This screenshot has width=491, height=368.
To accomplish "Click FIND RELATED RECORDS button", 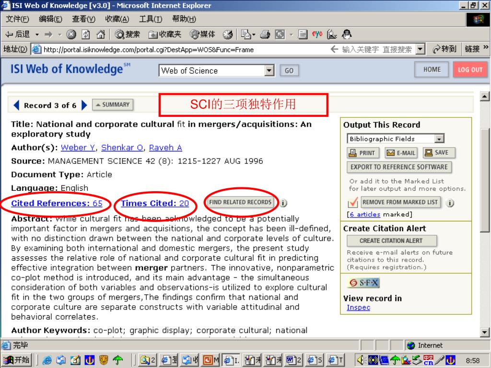I will click(x=240, y=202).
